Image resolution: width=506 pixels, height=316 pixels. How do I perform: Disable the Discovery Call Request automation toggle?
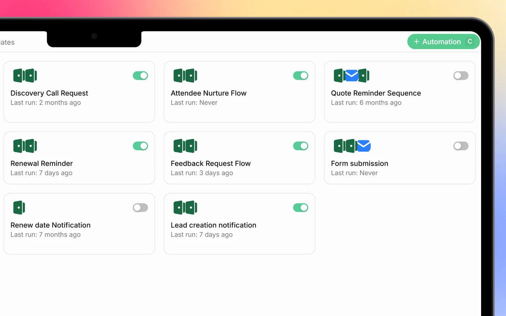[141, 75]
